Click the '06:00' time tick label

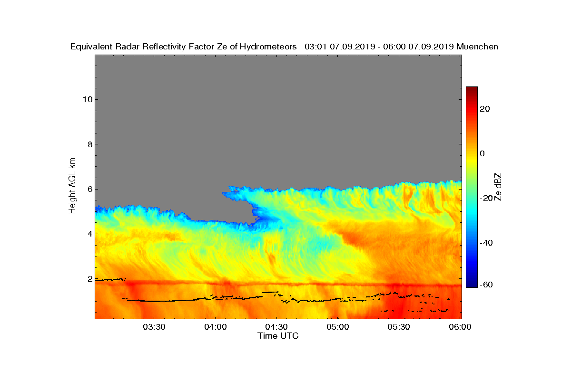461,327
